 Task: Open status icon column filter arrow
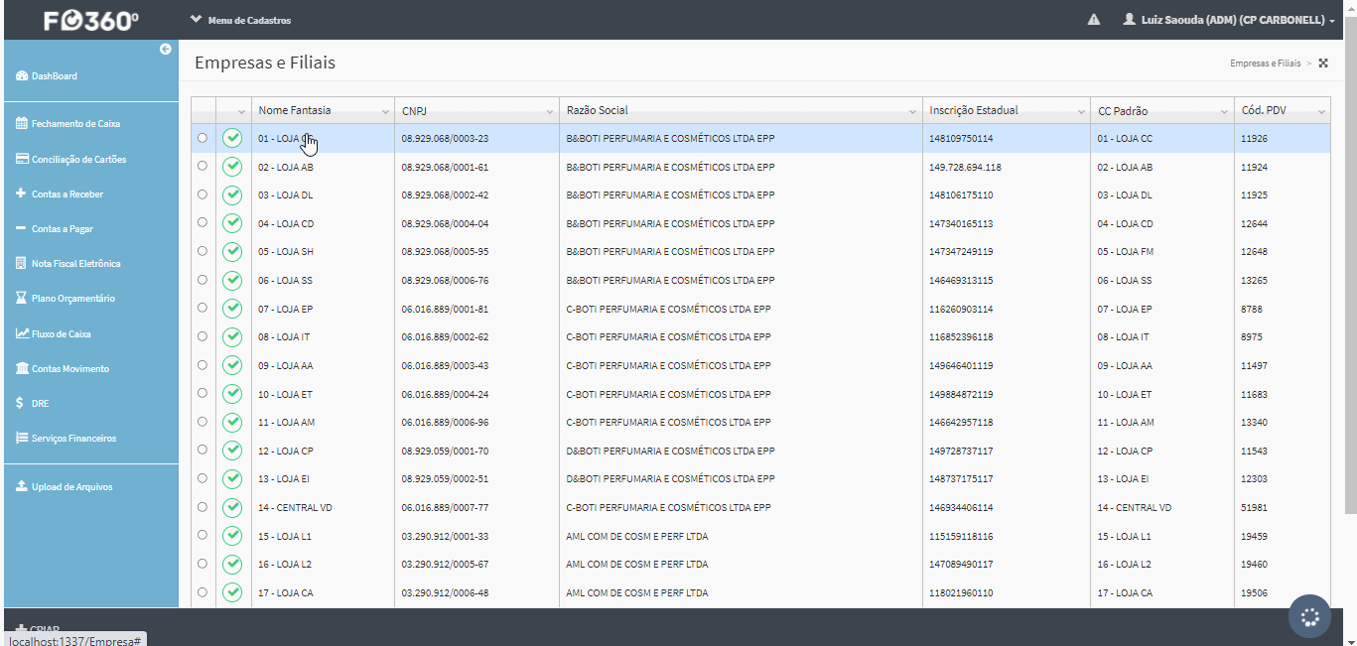pos(242,111)
